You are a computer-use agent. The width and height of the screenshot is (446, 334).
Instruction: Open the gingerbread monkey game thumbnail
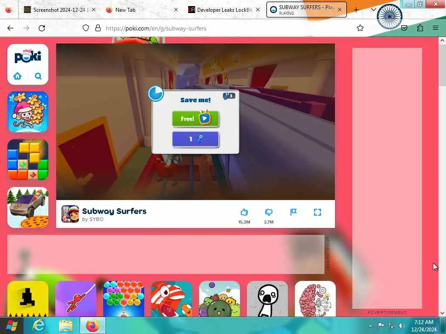(x=28, y=112)
